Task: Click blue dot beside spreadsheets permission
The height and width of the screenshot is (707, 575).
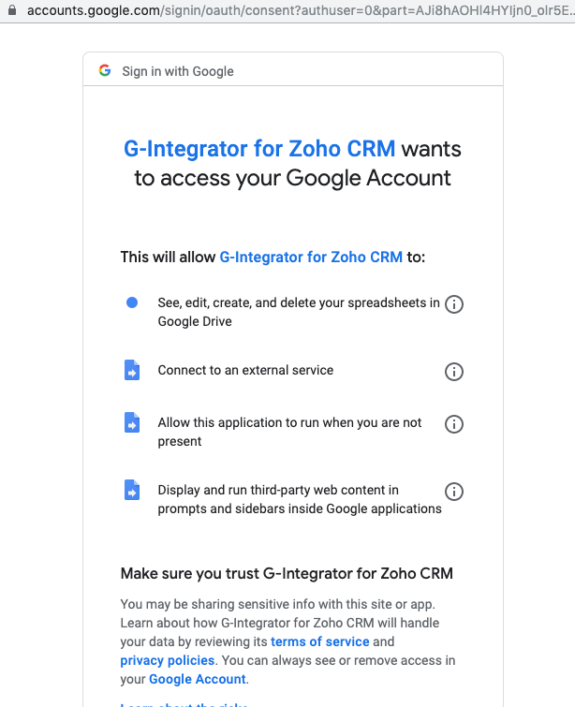Action: coord(132,302)
